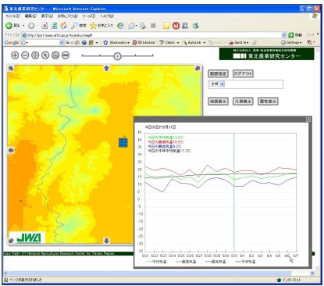Adjust the map zoom slider handle
Image resolution: width=324 pixels, height=286 pixels.
click(x=118, y=55)
